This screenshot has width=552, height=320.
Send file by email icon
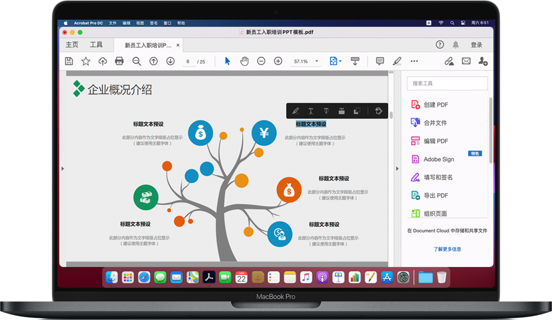[x=466, y=61]
